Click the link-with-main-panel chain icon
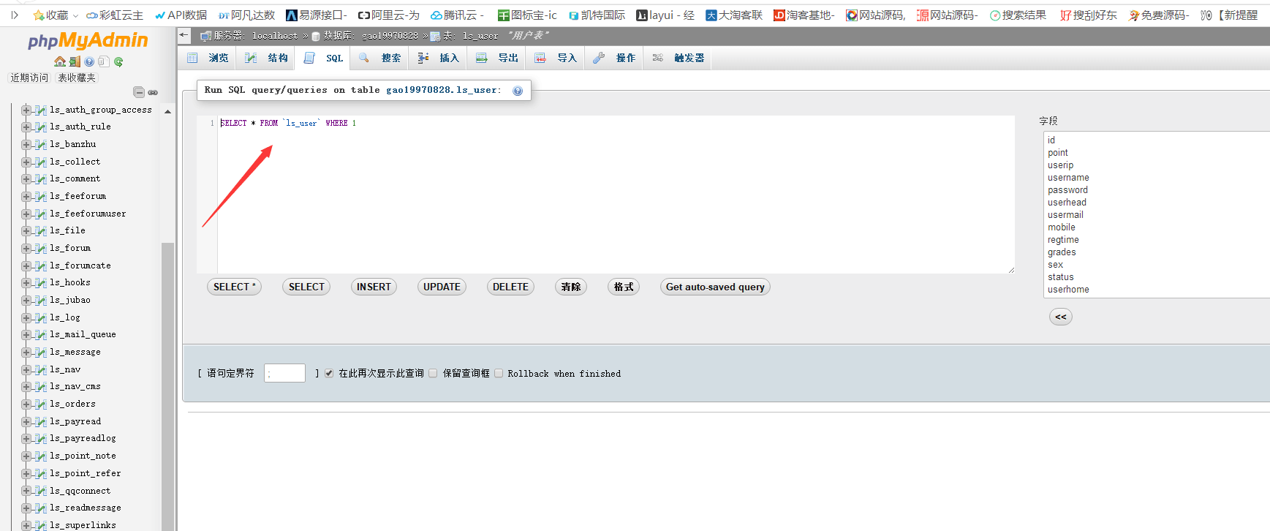The height and width of the screenshot is (531, 1270). coord(153,93)
